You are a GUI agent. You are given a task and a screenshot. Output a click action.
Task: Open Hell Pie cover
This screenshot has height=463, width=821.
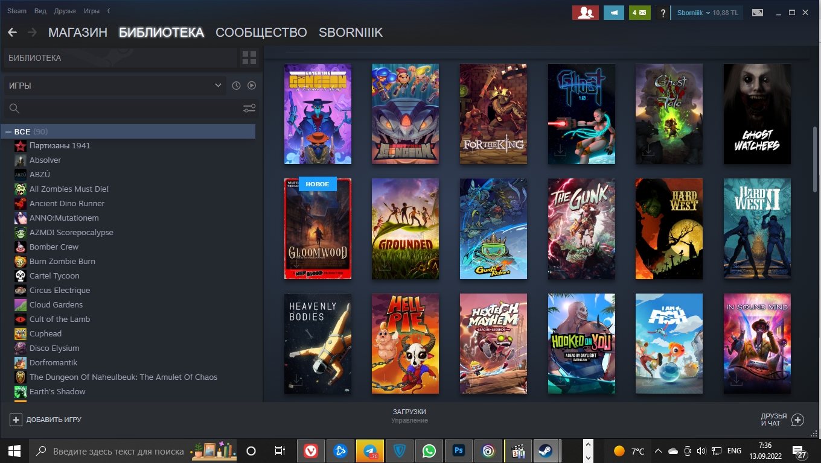[405, 344]
